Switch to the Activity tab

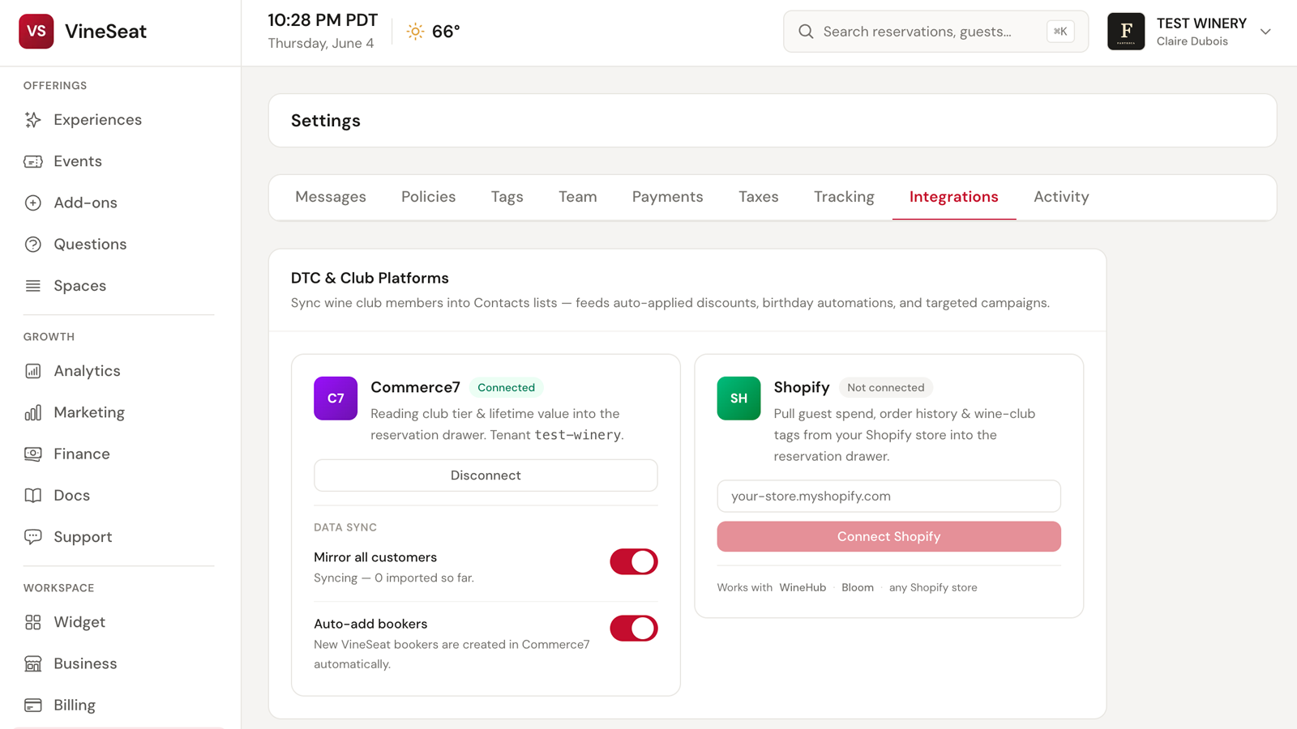tap(1061, 197)
